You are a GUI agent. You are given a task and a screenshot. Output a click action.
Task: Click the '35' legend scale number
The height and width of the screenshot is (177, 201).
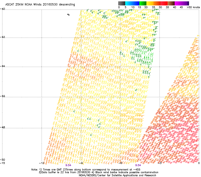click(x=167, y=7)
